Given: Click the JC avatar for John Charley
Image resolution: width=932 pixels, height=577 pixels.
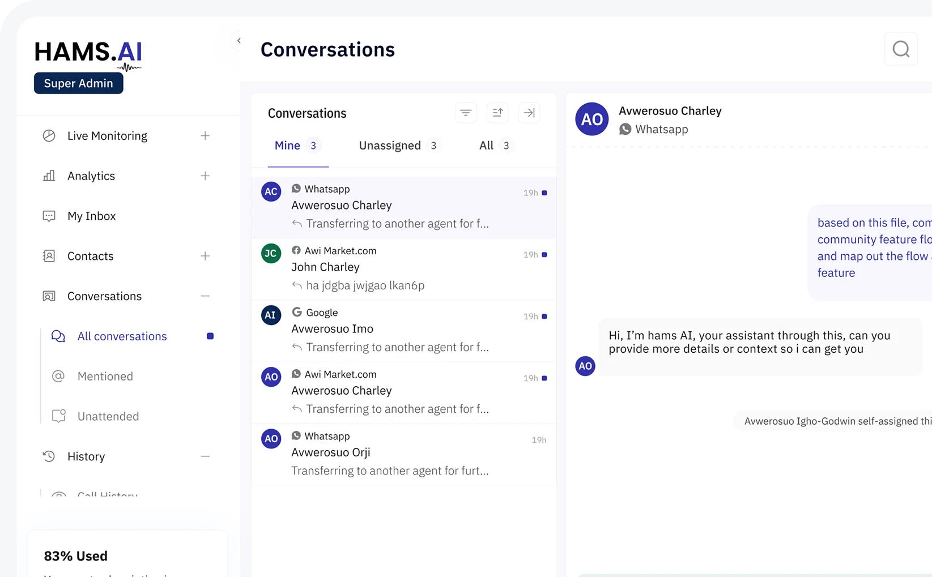Looking at the screenshot, I should pyautogui.click(x=271, y=253).
